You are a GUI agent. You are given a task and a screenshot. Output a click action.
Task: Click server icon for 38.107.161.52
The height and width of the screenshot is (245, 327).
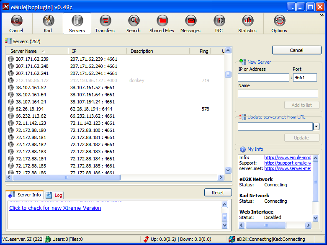10,88
